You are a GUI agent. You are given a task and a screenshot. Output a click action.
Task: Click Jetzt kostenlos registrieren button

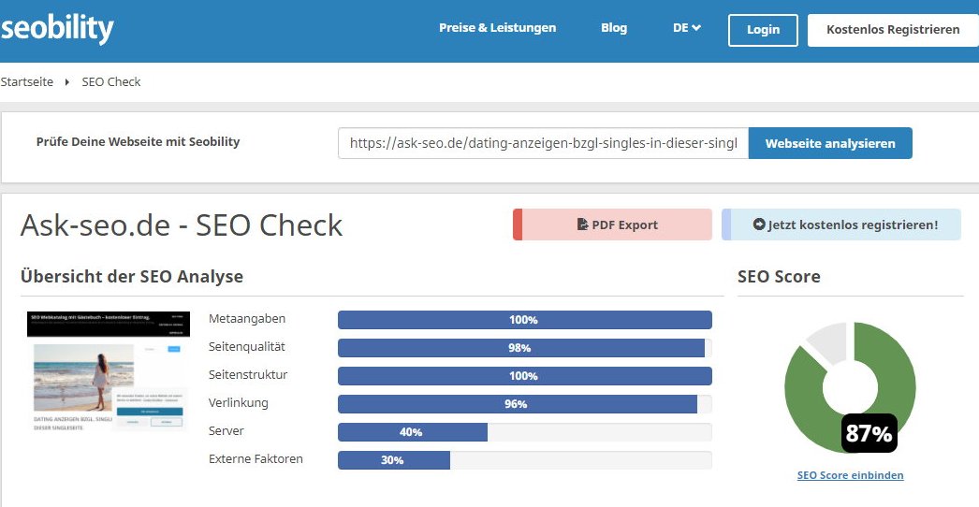pyautogui.click(x=841, y=225)
